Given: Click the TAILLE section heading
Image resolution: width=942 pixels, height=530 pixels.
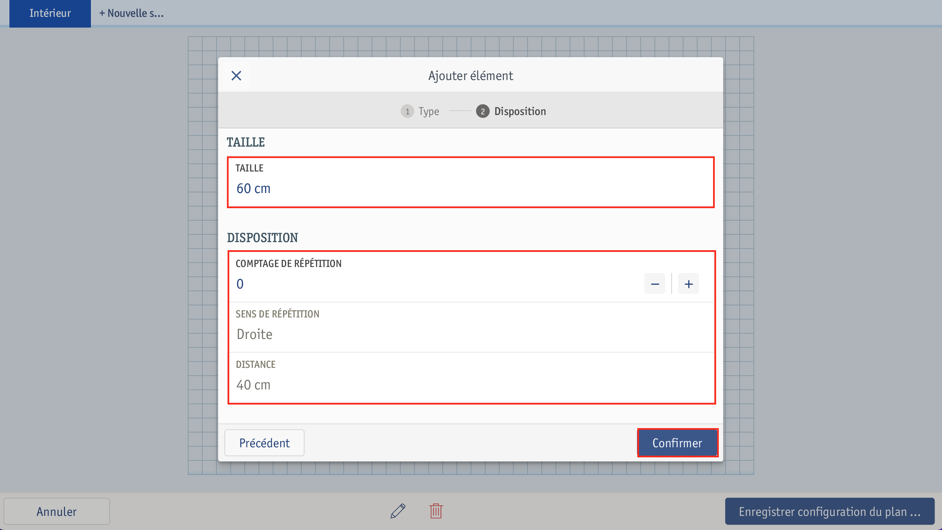Looking at the screenshot, I should 246,142.
